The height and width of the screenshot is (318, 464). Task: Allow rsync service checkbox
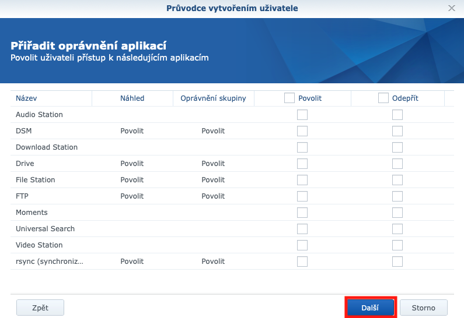(302, 262)
